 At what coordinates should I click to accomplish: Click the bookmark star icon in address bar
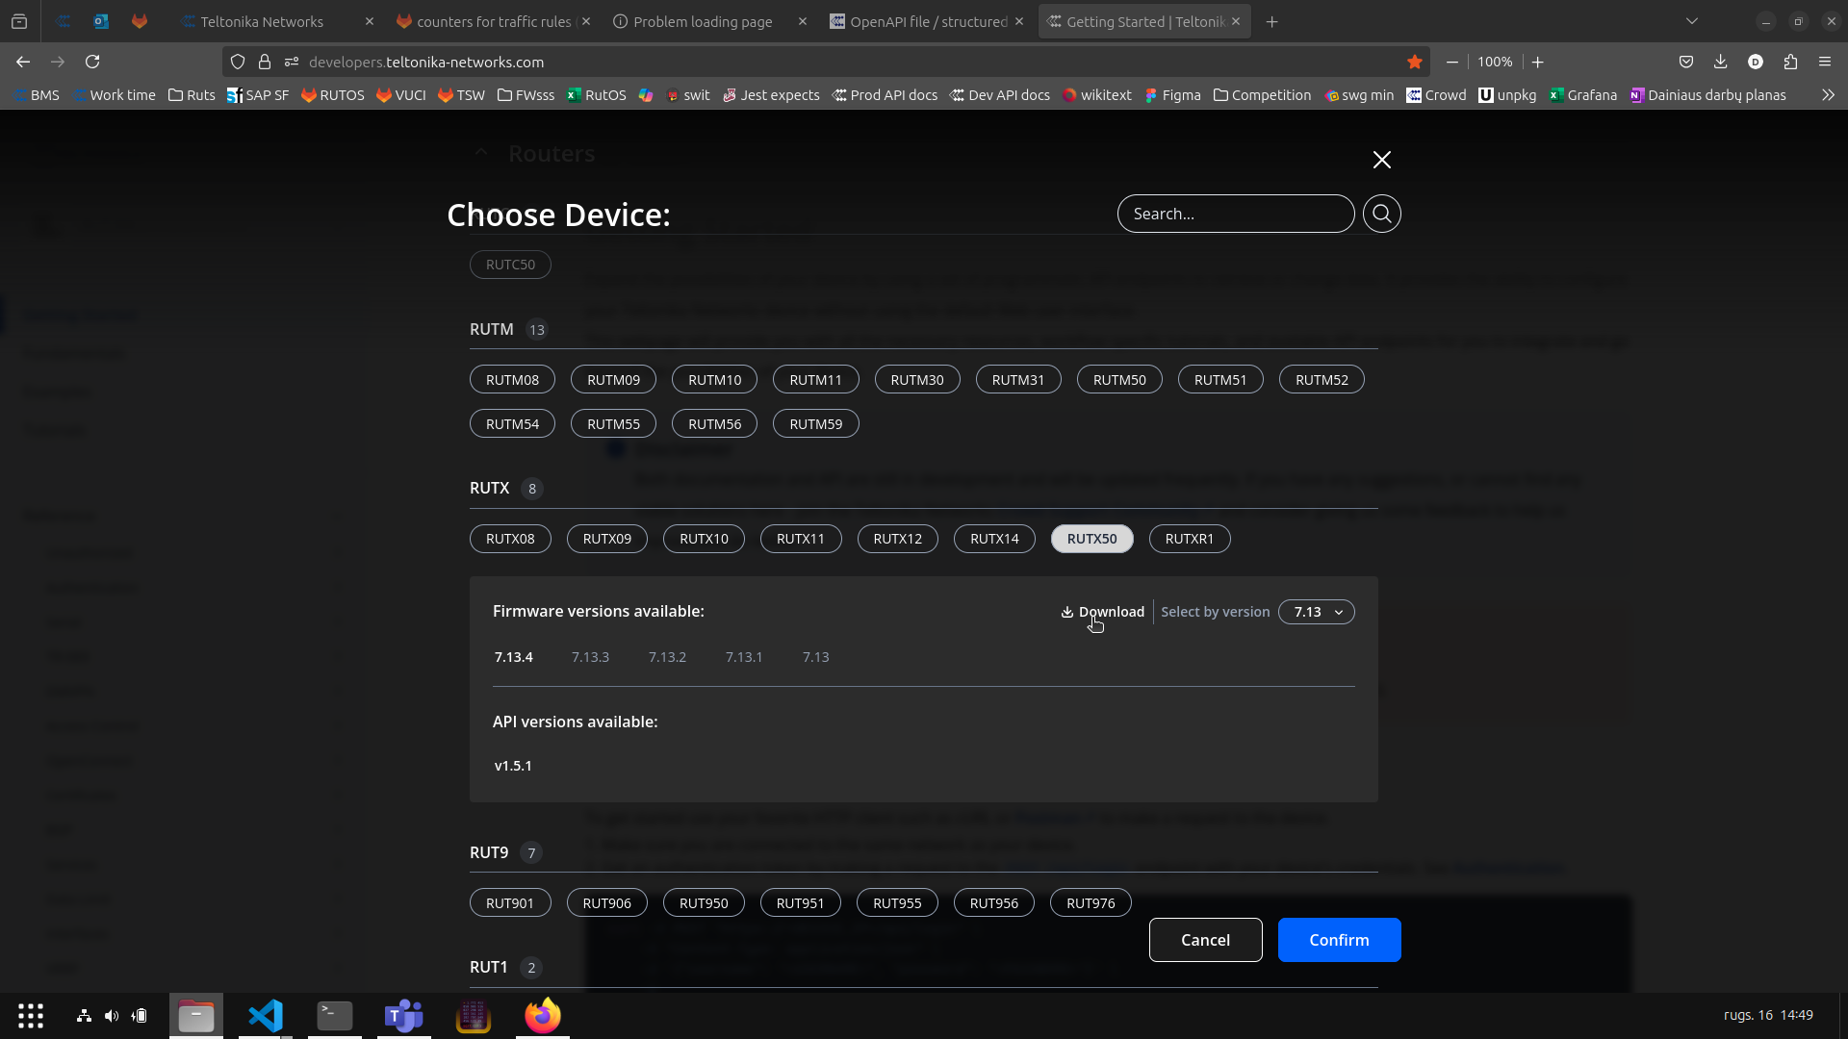coord(1414,62)
